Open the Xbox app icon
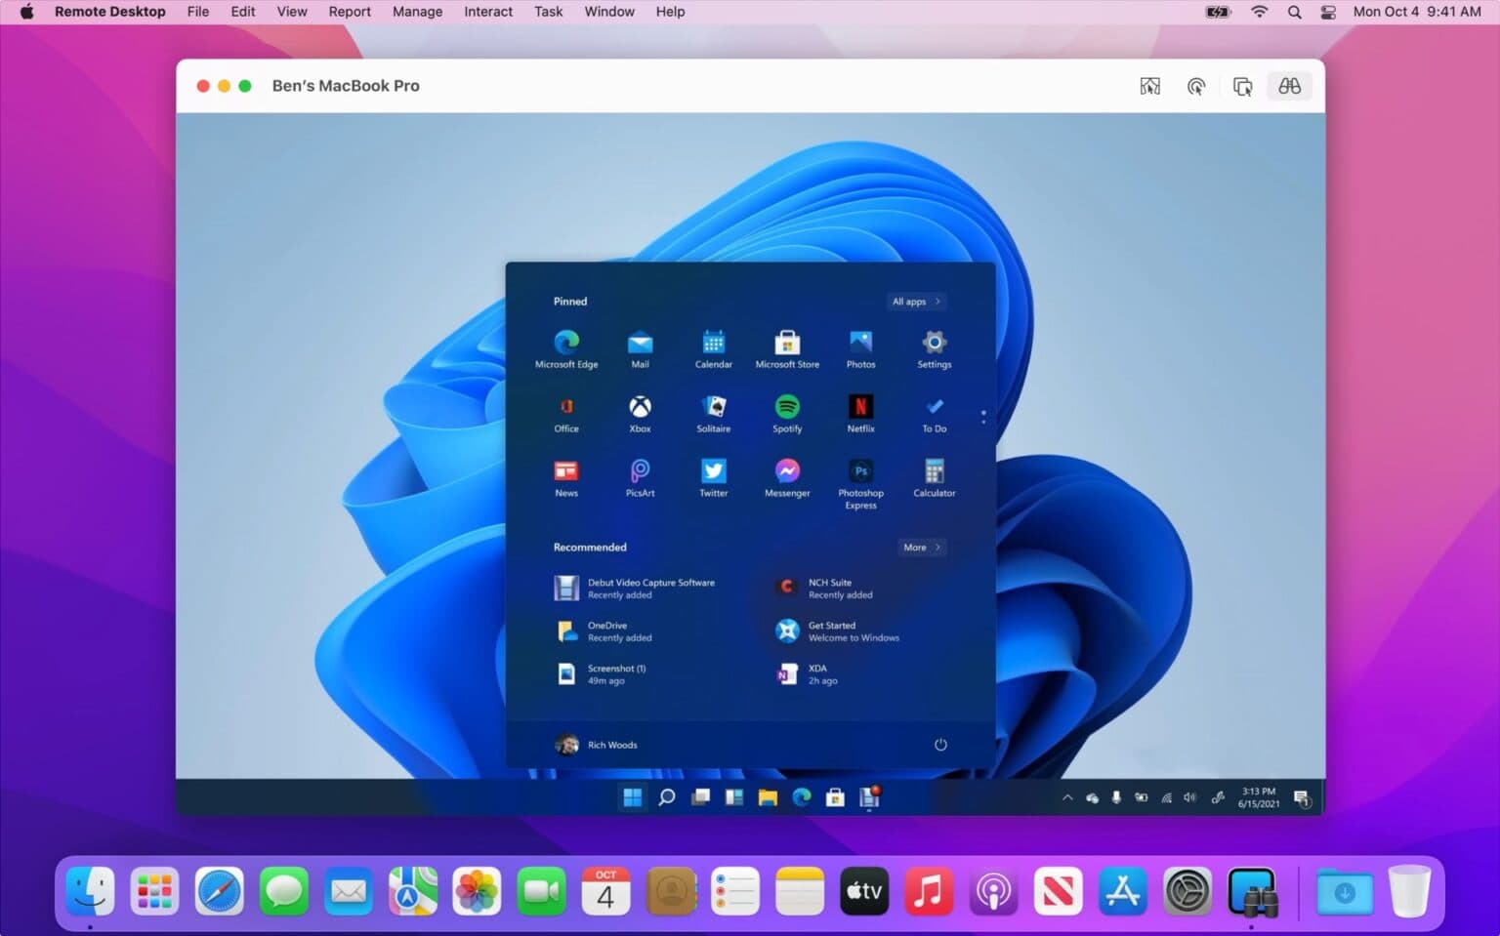 pyautogui.click(x=640, y=407)
